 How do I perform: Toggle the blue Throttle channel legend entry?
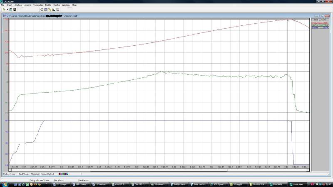(320, 27)
